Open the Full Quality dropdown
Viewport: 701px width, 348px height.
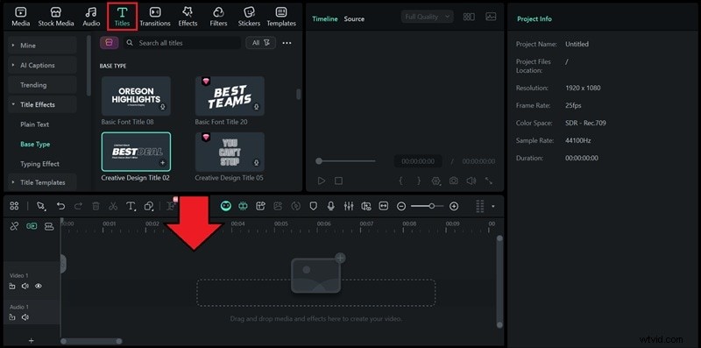pos(427,17)
